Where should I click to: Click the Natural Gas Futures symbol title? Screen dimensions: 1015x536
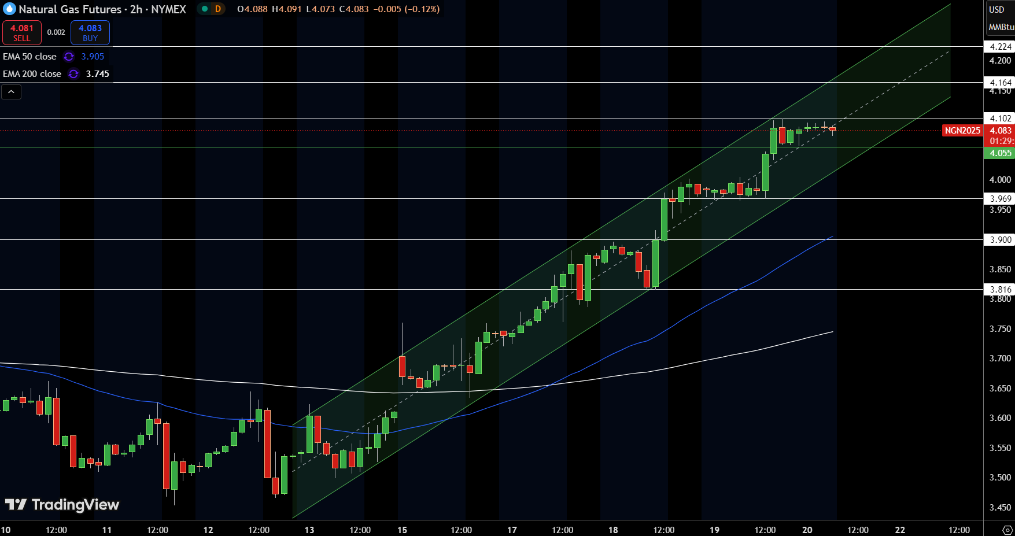click(x=70, y=9)
